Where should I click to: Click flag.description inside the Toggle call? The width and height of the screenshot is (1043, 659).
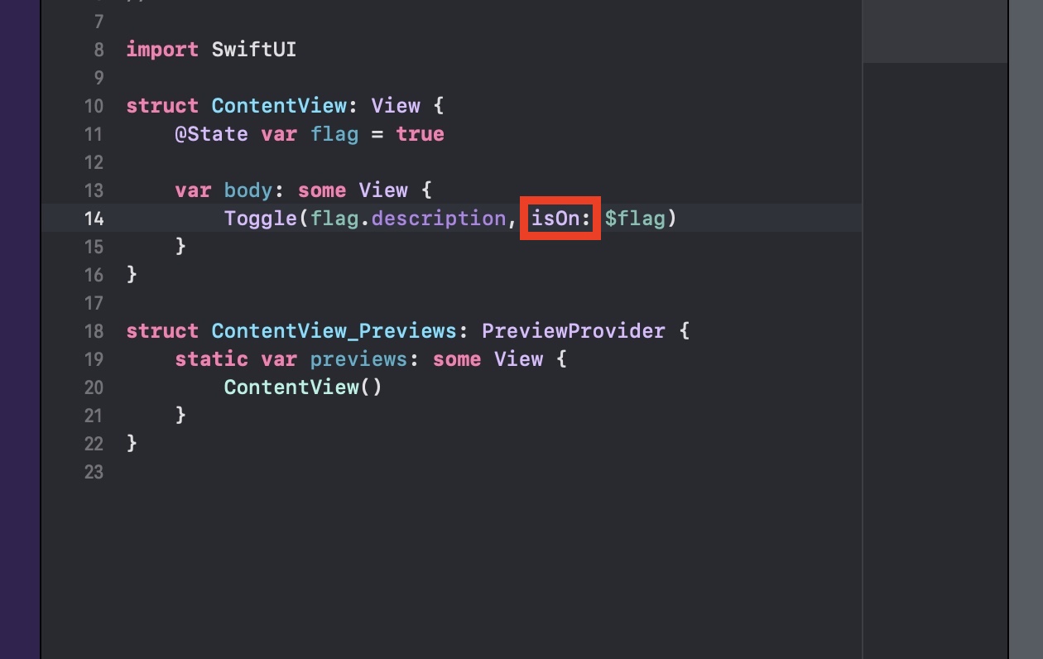pyautogui.click(x=407, y=219)
